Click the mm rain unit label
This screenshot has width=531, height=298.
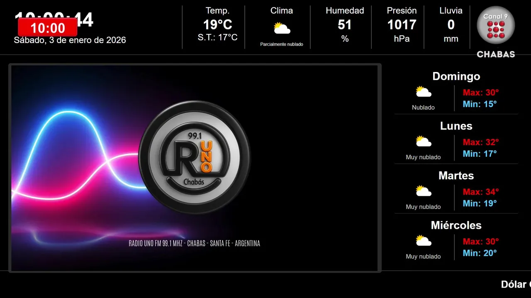click(x=451, y=39)
